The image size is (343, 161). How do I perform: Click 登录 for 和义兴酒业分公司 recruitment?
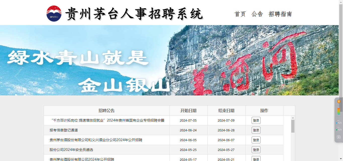(256, 140)
